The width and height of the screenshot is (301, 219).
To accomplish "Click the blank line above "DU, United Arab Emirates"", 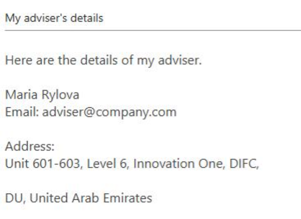I will [x=87, y=181].
